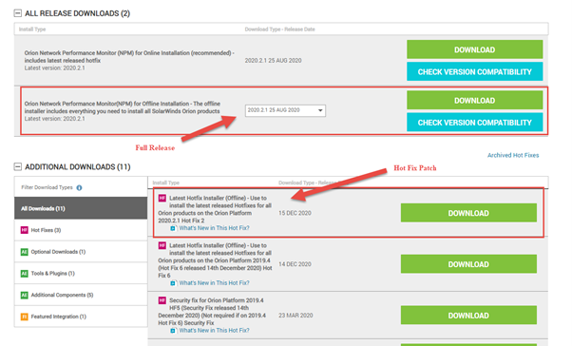The width and height of the screenshot is (572, 346).
Task: Click the AE icon beside Tools & Plugins
Action: [x=25, y=274]
